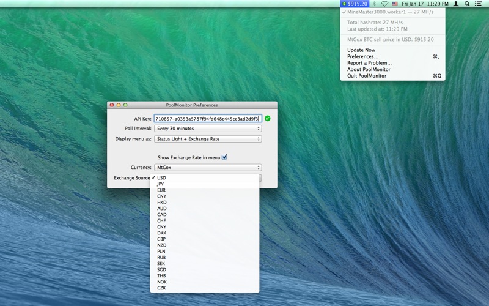Pick GBP in the currency list

point(161,239)
